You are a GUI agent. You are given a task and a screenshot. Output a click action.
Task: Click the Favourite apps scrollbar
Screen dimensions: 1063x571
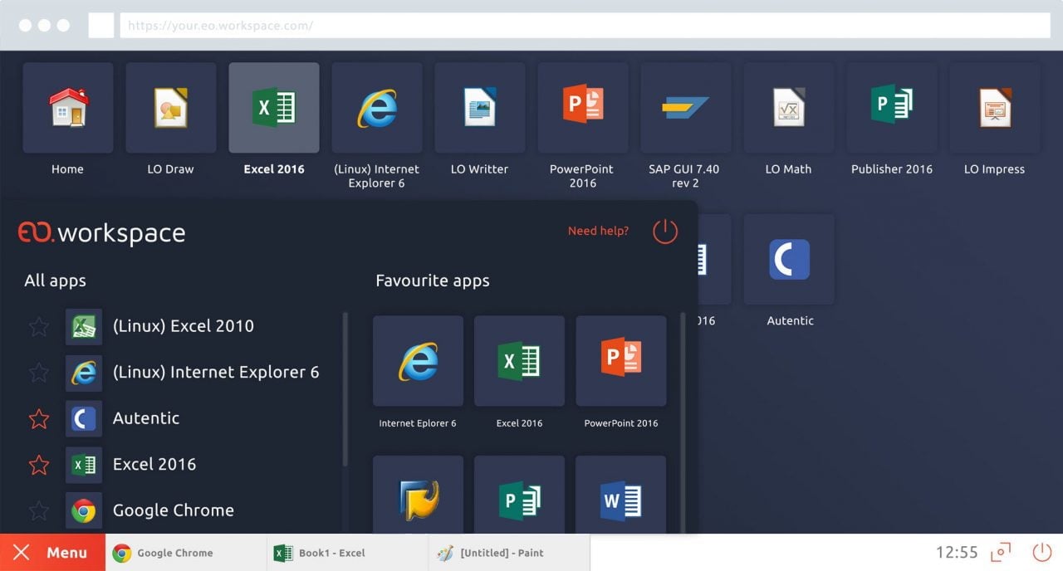click(683, 423)
